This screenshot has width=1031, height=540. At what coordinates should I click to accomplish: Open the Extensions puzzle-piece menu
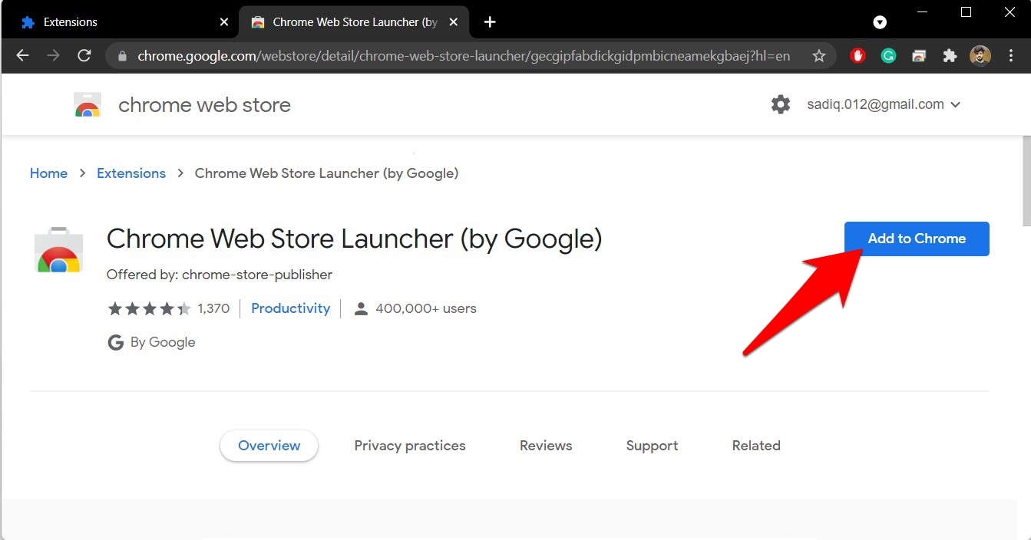click(950, 55)
